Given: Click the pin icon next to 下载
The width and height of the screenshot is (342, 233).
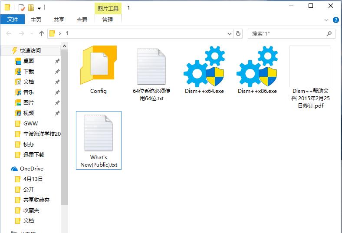Looking at the screenshot, I should 57,72.
